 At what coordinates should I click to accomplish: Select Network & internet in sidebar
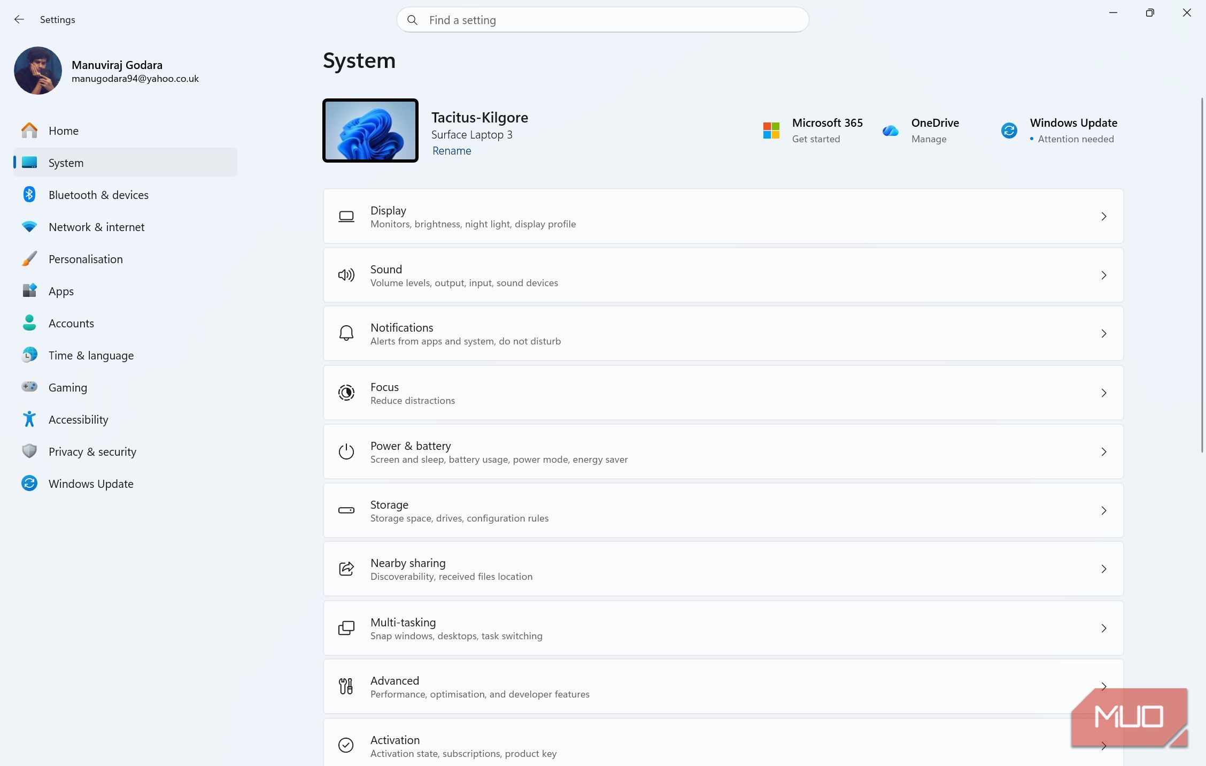tap(125, 227)
